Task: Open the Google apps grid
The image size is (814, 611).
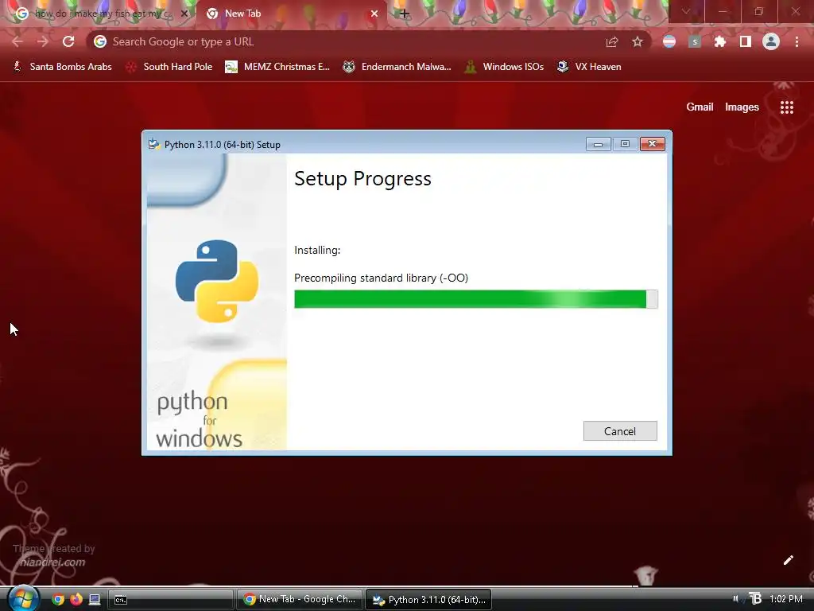Action: (787, 107)
